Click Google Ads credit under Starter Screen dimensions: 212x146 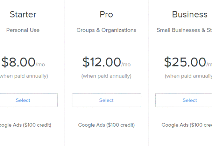tap(26, 125)
